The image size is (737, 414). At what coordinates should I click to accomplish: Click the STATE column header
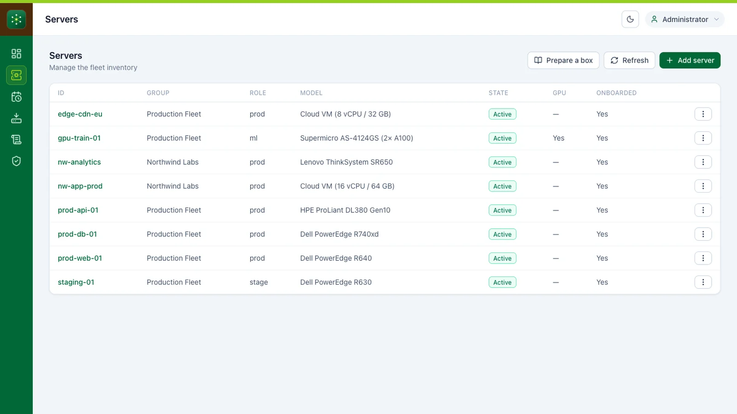click(x=498, y=93)
